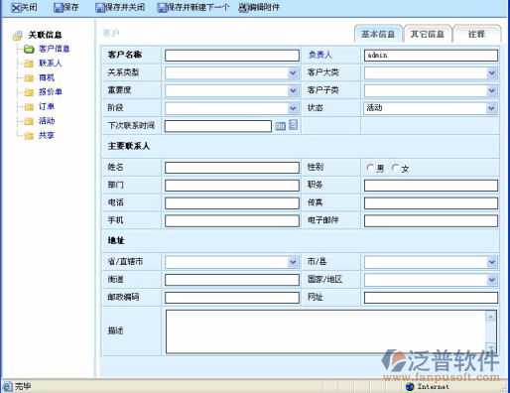Image resolution: width=510 pixels, height=393 pixels.
Task: Select the 女 gender radio button
Action: pos(395,168)
